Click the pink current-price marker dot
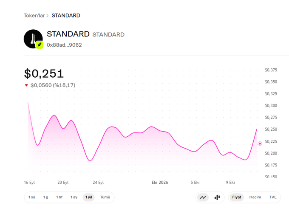 [x=260, y=144]
